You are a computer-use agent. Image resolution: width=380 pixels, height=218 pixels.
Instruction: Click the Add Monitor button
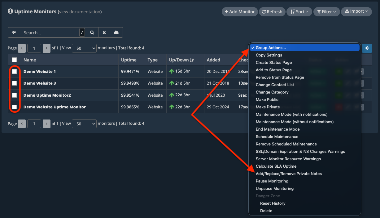[239, 12]
